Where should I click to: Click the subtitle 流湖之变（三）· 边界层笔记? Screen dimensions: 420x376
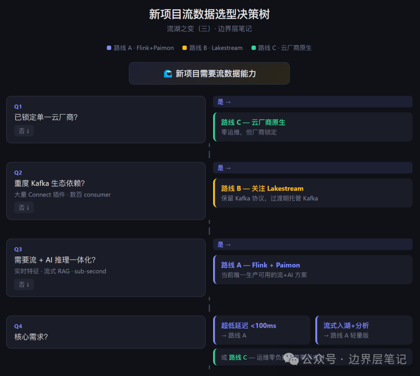tap(209, 29)
